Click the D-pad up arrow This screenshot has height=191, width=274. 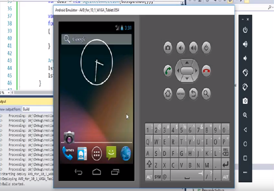tap(187, 63)
